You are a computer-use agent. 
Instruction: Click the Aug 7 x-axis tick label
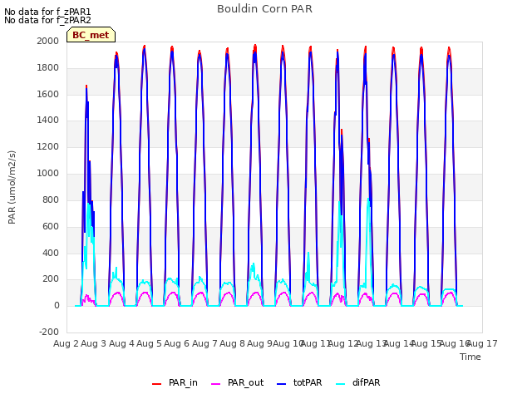(x=204, y=343)
